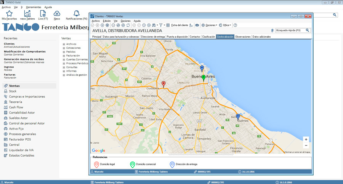Click the camera snapshot toolbar icon
The width and height of the screenshot is (343, 184).
(x=197, y=25)
